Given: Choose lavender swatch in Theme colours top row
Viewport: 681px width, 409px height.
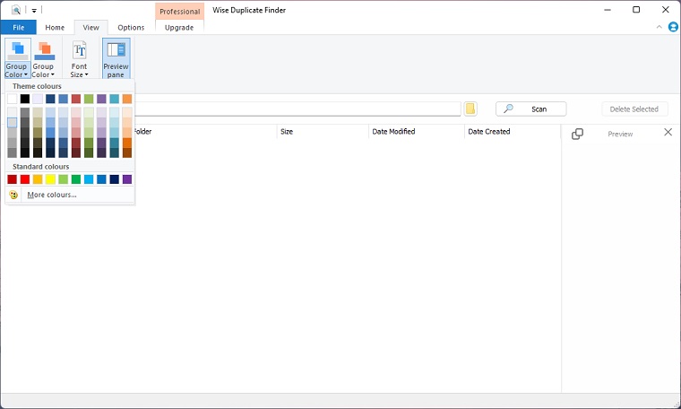Looking at the screenshot, I should coord(38,99).
